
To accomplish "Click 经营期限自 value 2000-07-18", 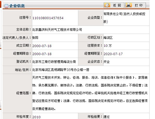I will 42,54.
